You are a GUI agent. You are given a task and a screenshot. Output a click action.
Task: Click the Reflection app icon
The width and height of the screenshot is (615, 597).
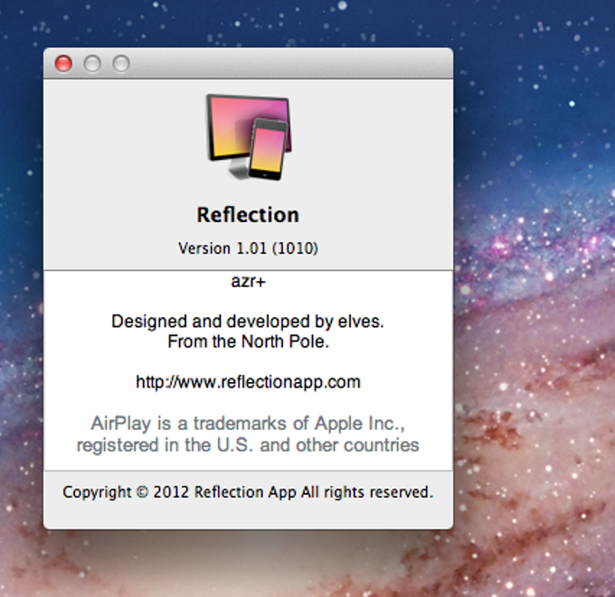(x=249, y=137)
